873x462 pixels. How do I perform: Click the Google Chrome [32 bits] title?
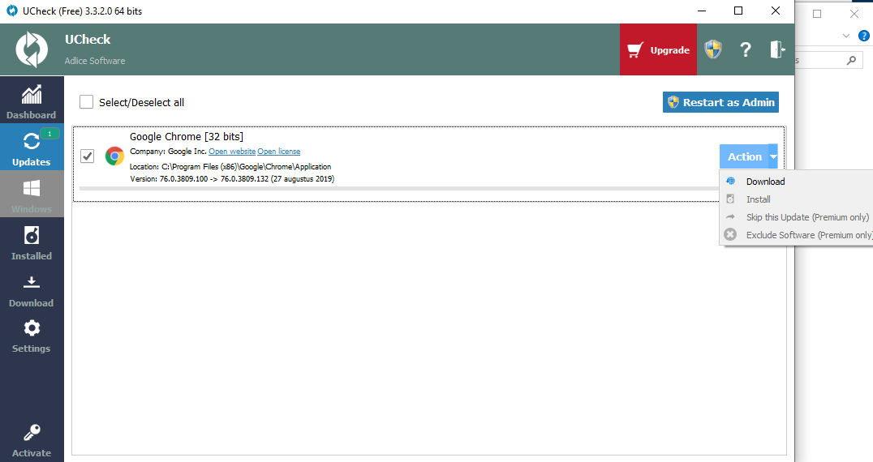pos(187,137)
